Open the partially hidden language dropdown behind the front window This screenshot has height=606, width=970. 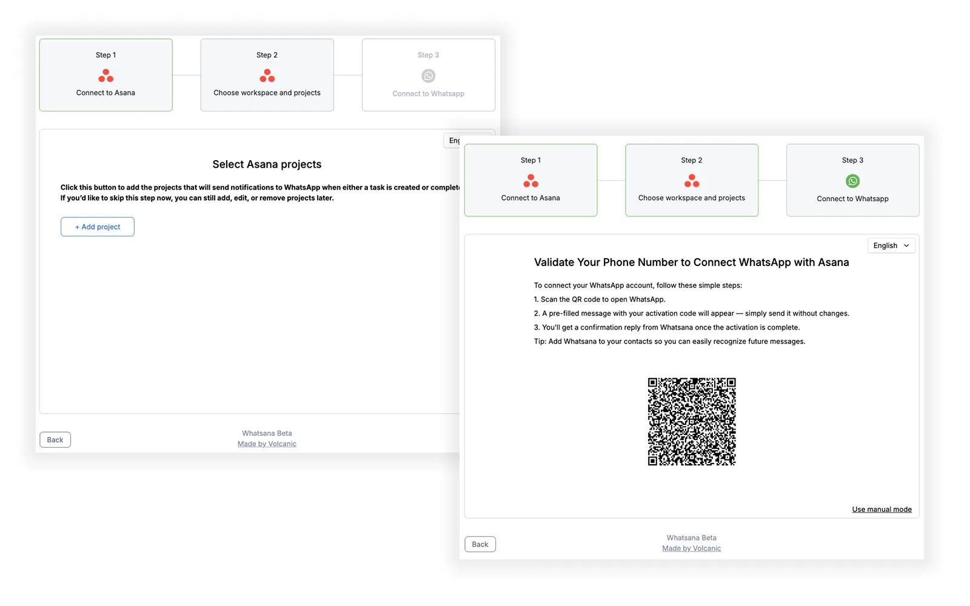click(453, 141)
